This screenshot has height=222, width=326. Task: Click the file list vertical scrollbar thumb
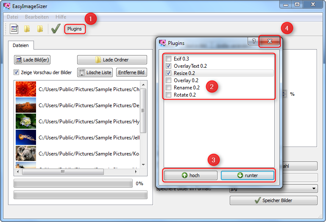pyautogui.click(x=143, y=111)
